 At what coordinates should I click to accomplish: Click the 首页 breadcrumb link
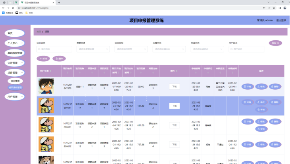[x=38, y=32]
